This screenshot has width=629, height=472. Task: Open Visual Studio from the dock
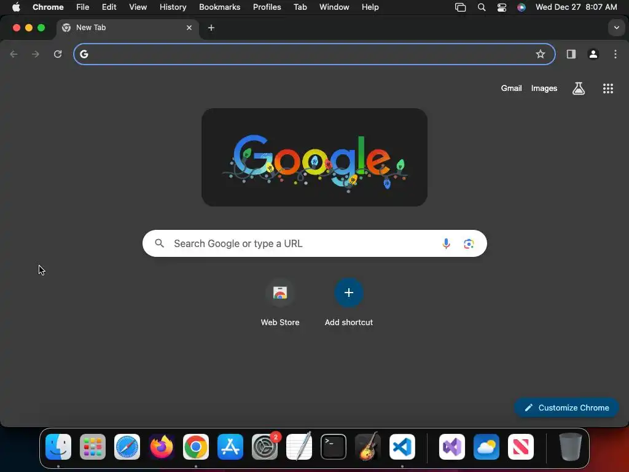click(x=452, y=446)
